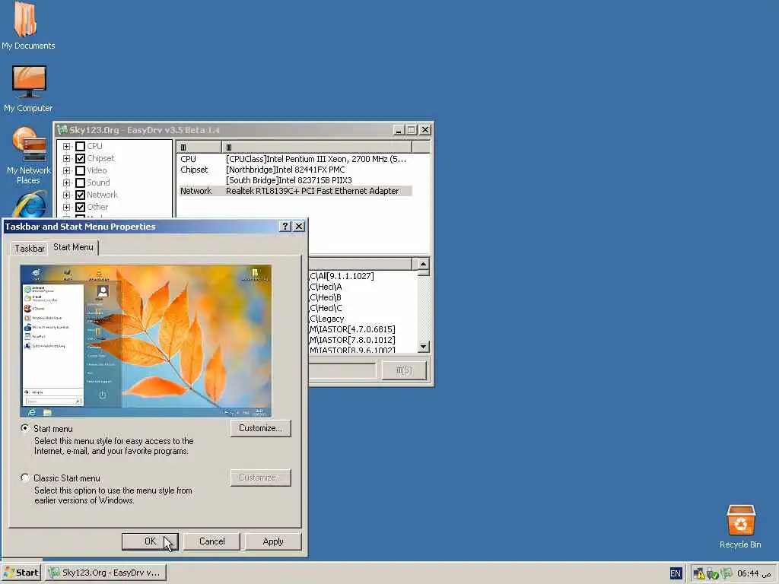Launch Internet Explorer from the desktop
The image size is (779, 584).
[x=30, y=205]
